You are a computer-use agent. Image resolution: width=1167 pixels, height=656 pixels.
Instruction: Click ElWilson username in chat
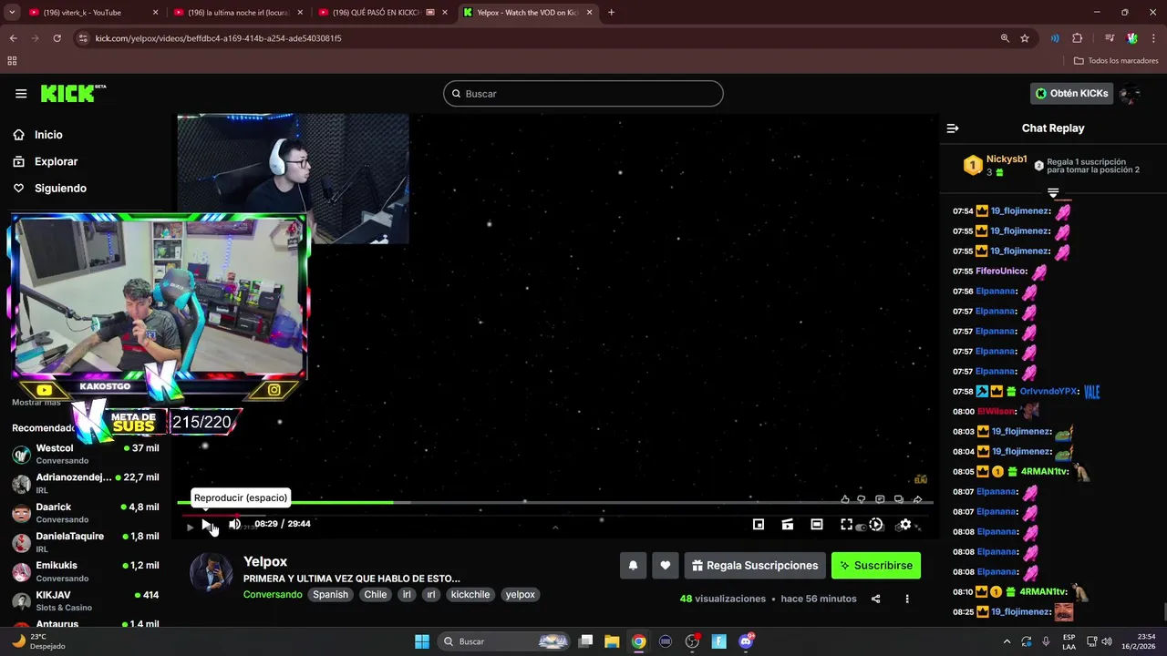[x=996, y=412]
